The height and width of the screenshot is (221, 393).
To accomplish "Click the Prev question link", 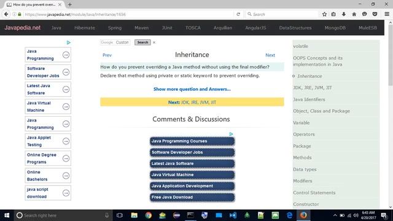I will click(x=107, y=55).
